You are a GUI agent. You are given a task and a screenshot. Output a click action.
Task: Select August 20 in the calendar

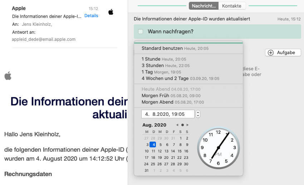[x=166, y=158]
